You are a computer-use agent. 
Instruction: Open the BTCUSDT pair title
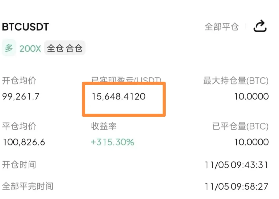pyautogui.click(x=25, y=27)
